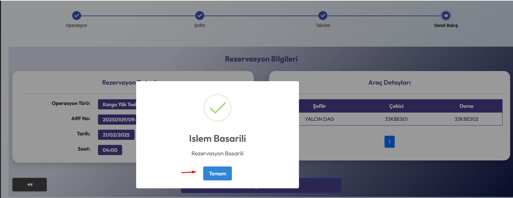Click the green success checkmark icon

217,108
